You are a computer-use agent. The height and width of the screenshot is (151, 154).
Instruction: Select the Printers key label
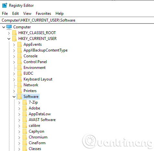coord(30,91)
